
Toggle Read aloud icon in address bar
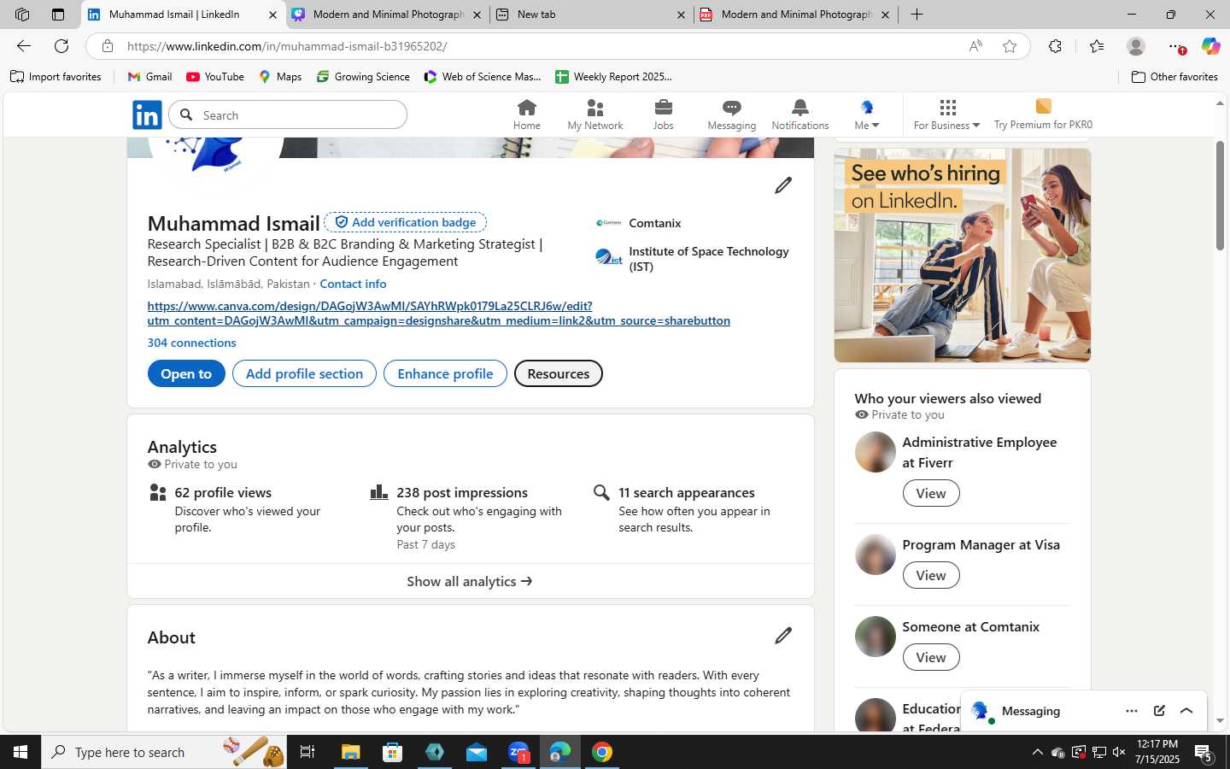pyautogui.click(x=975, y=46)
